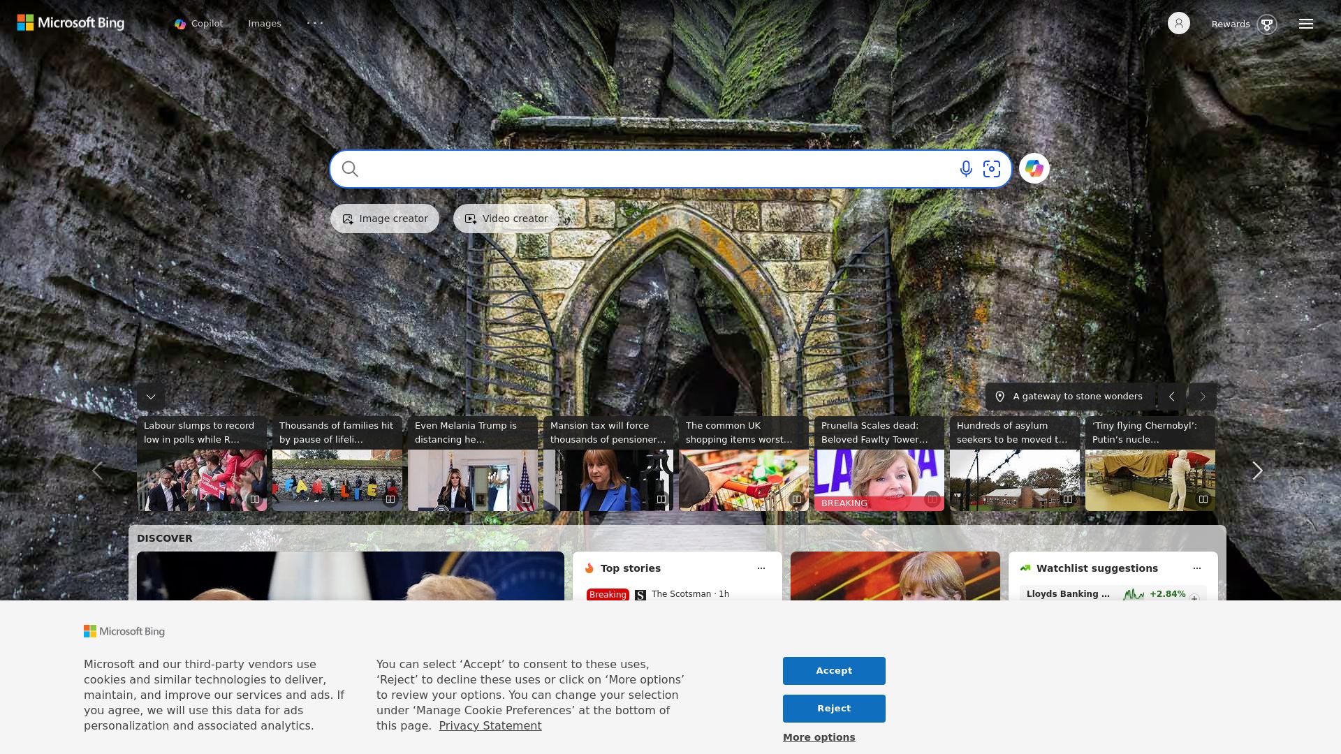Open Copilot from the top navigation
Screen dimensions: 1341x754
coord(199,24)
